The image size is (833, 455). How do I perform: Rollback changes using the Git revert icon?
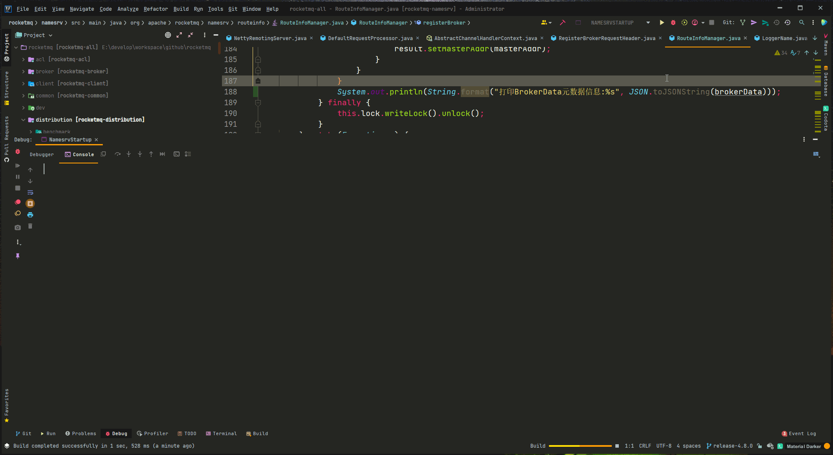point(787,22)
